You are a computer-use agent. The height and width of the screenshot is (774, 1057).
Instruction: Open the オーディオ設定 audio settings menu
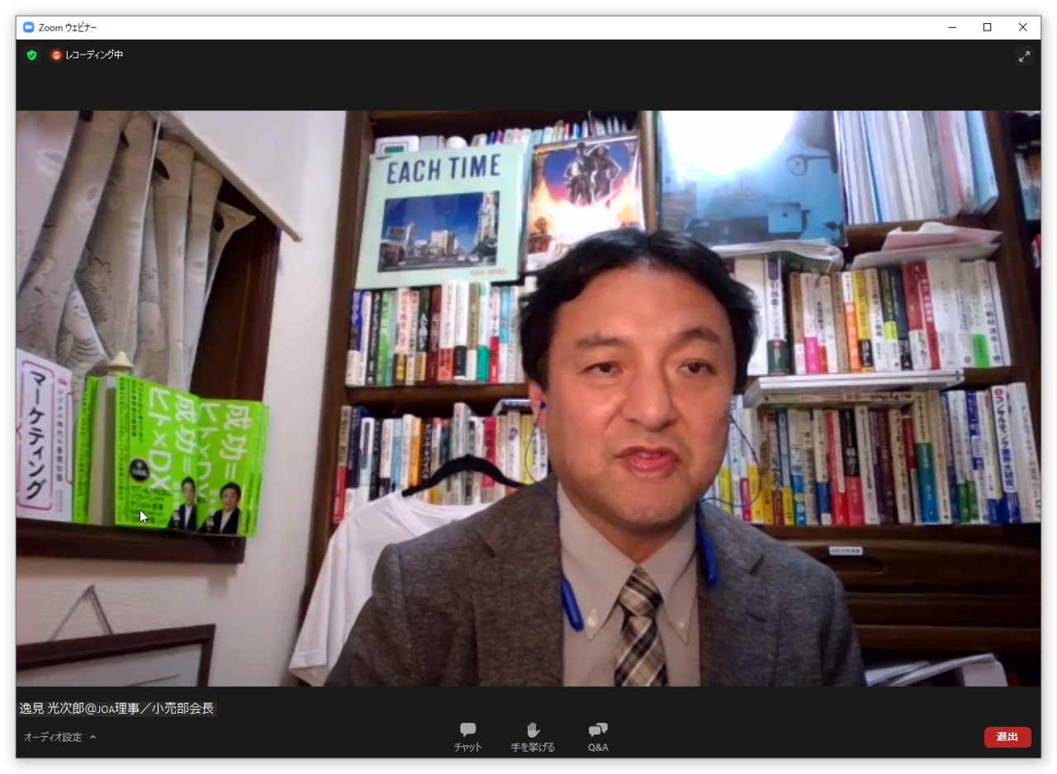coord(53,737)
